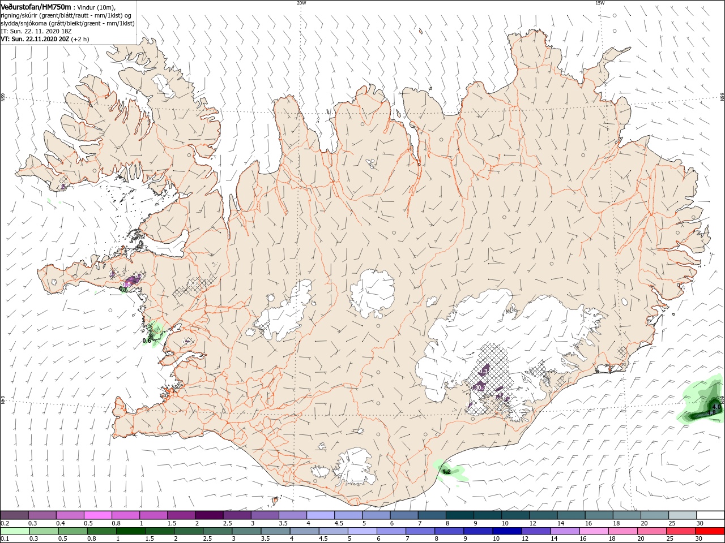725x543 pixels.
Task: Pick the dark blue 10 swatch in the rain scale
Action: 506,531
